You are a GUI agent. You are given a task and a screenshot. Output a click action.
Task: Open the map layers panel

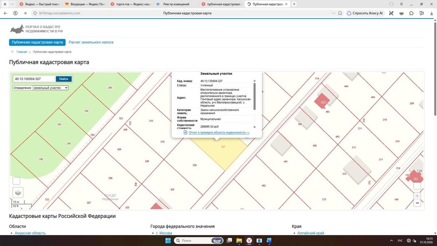18,192
